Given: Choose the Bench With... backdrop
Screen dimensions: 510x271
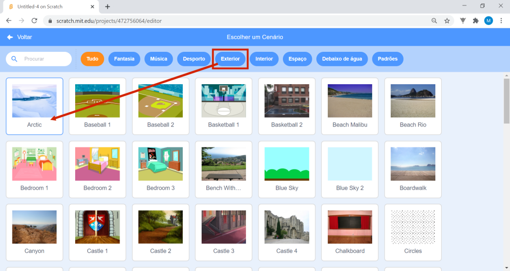Looking at the screenshot, I should pos(224,169).
